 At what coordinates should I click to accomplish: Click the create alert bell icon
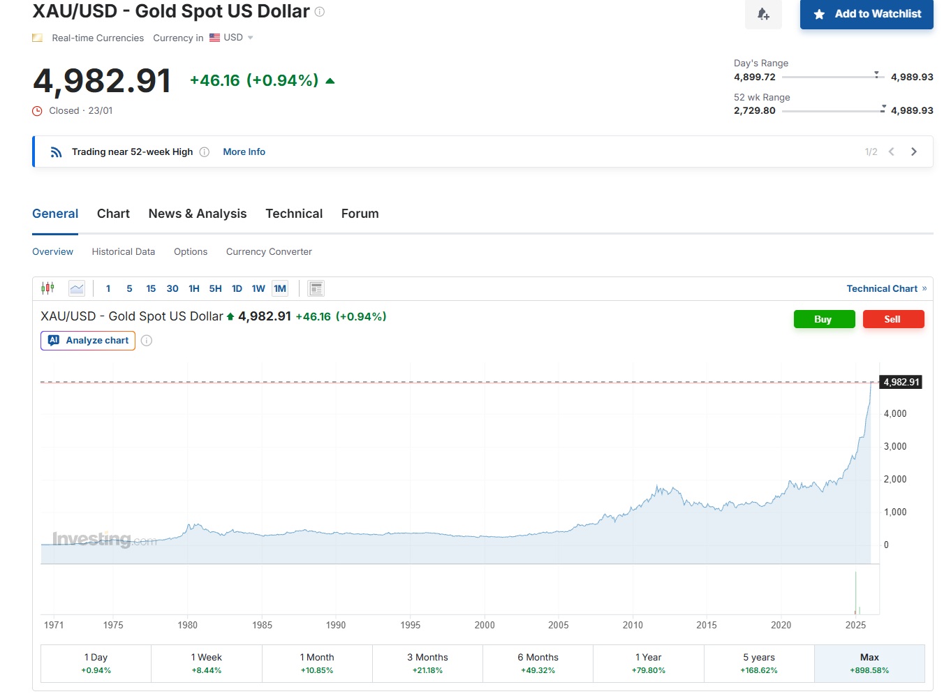pyautogui.click(x=763, y=14)
